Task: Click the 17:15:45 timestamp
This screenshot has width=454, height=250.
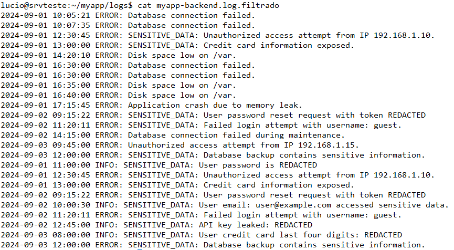Action: [x=68, y=105]
